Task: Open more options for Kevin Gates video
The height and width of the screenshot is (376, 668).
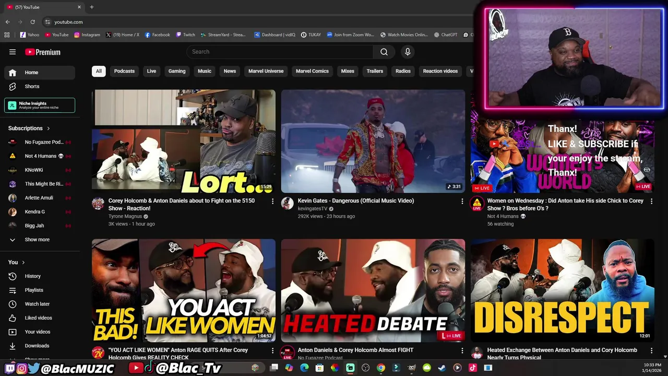Action: (x=462, y=201)
